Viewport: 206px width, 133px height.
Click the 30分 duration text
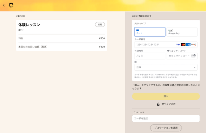click(x=21, y=30)
